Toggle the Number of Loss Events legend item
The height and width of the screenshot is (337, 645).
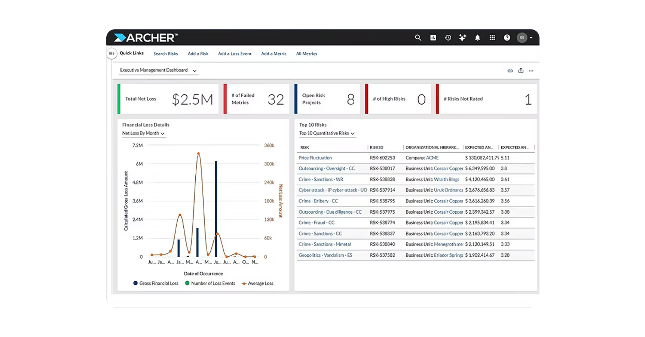[210, 284]
